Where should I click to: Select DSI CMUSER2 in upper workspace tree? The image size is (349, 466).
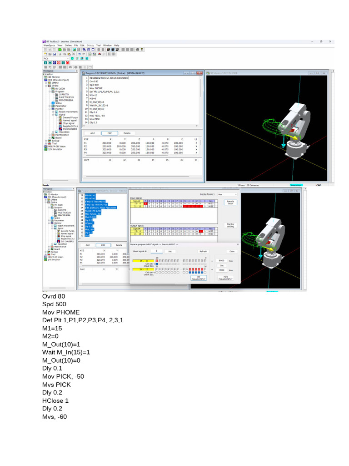(68, 129)
